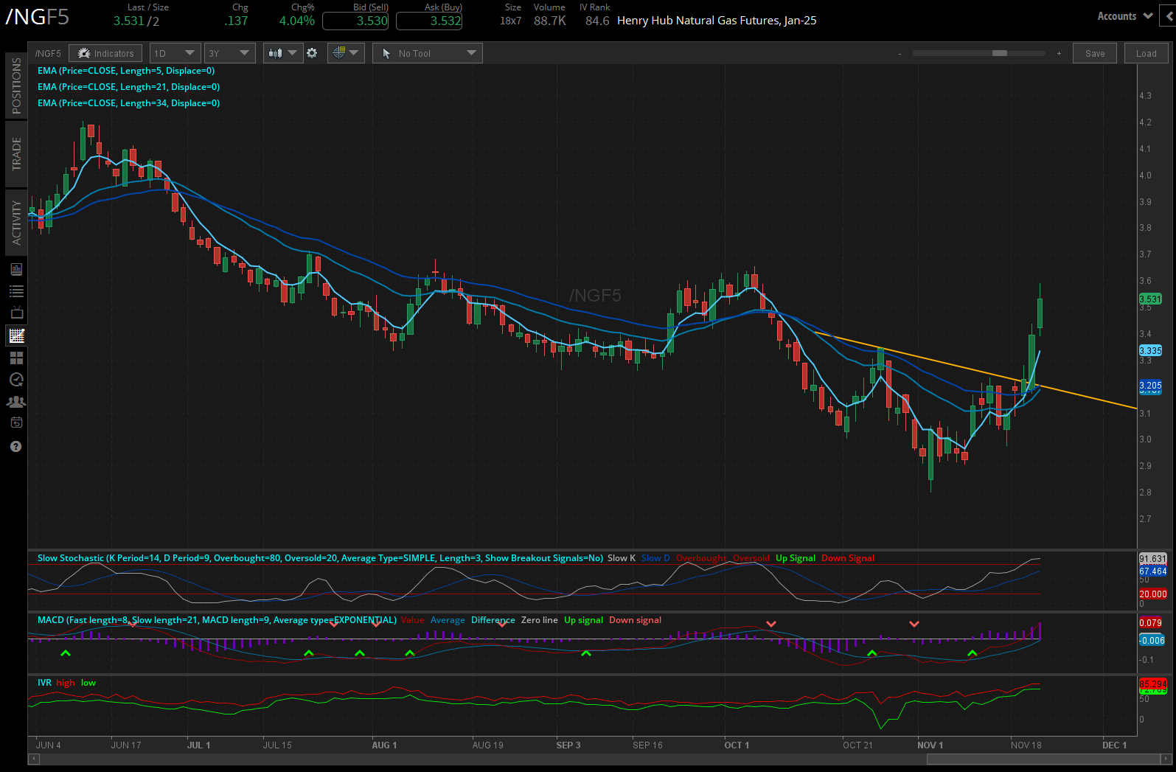This screenshot has width=1176, height=772.
Task: Open the dashboard grid icon in sidebar
Action: point(16,358)
